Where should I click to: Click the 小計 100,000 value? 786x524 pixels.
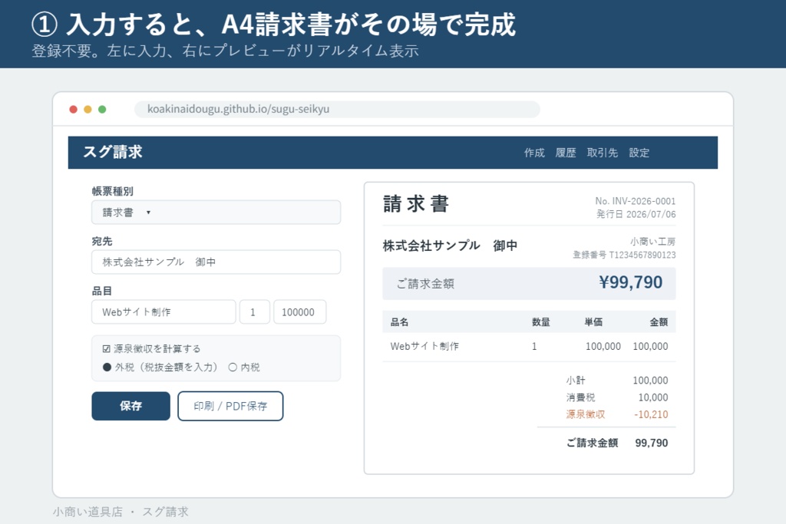(x=650, y=381)
